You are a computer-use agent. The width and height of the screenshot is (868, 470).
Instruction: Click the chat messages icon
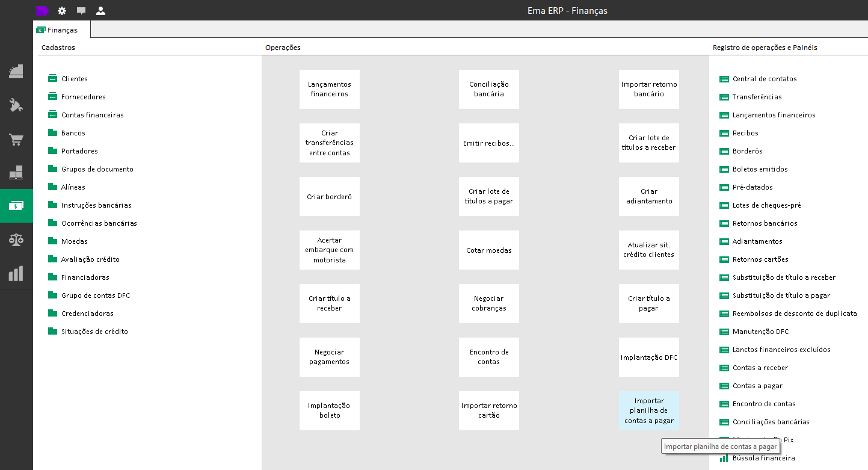click(81, 11)
